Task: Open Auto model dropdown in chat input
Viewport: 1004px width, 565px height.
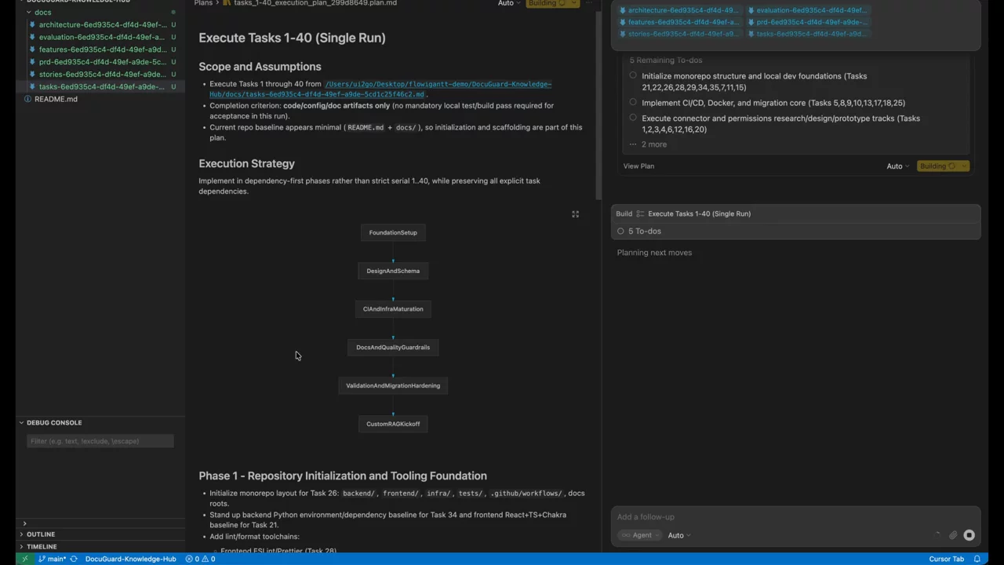Action: (x=678, y=535)
